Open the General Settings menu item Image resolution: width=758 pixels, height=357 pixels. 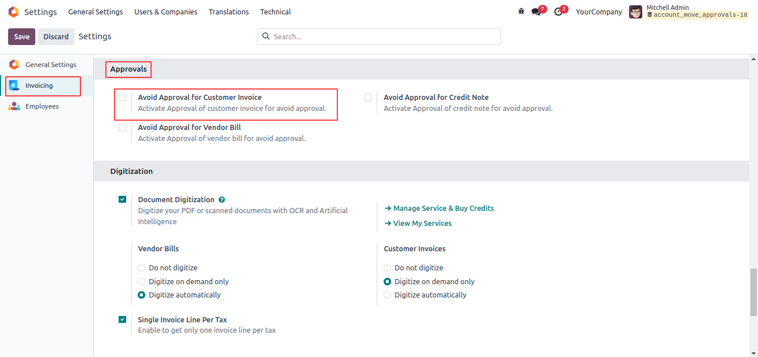click(95, 12)
